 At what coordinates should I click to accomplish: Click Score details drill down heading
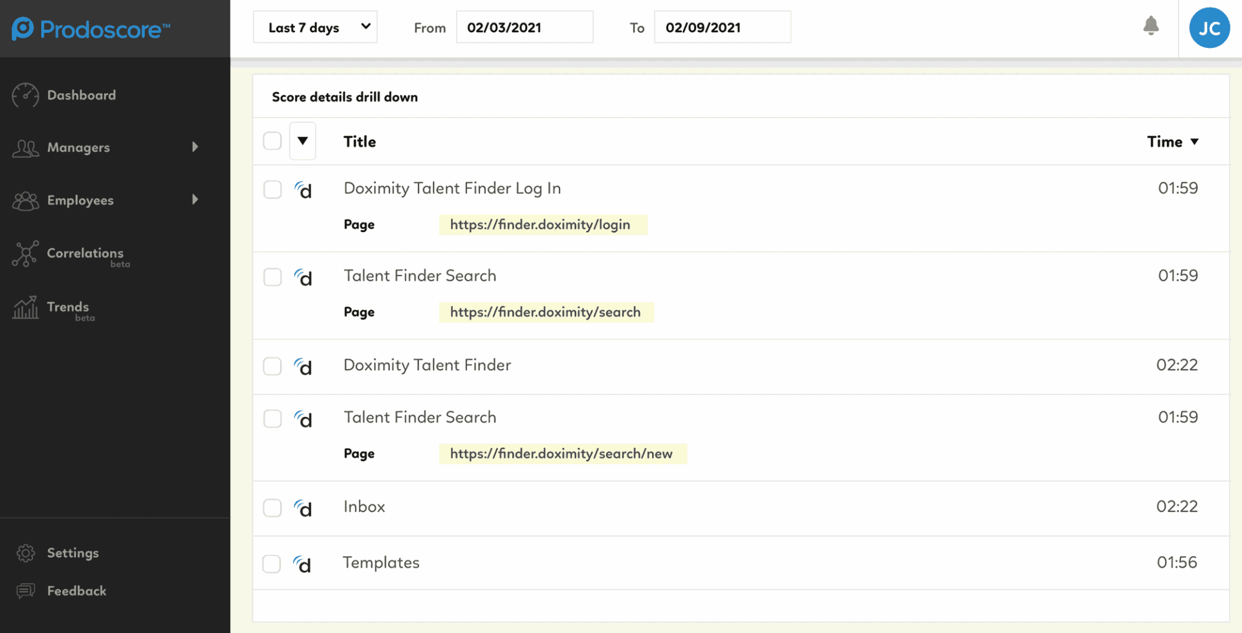click(345, 97)
